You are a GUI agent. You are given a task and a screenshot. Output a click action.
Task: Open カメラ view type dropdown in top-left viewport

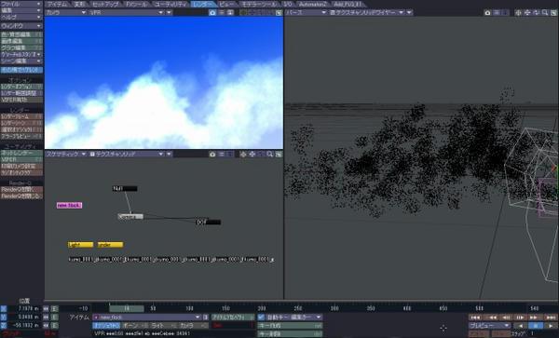point(66,12)
